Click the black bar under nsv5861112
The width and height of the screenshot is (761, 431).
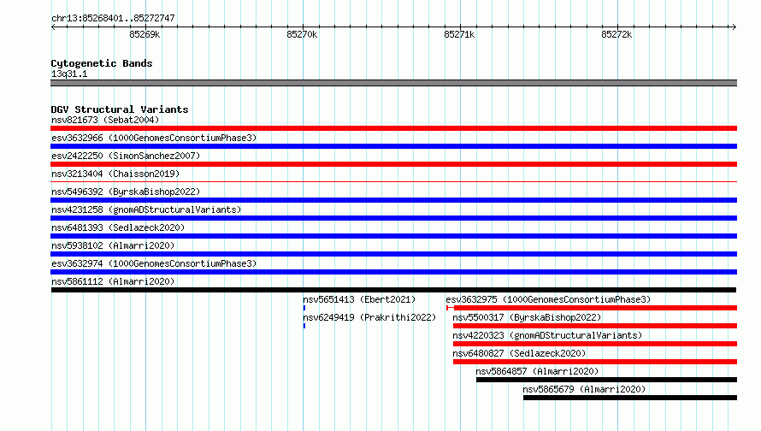393,290
